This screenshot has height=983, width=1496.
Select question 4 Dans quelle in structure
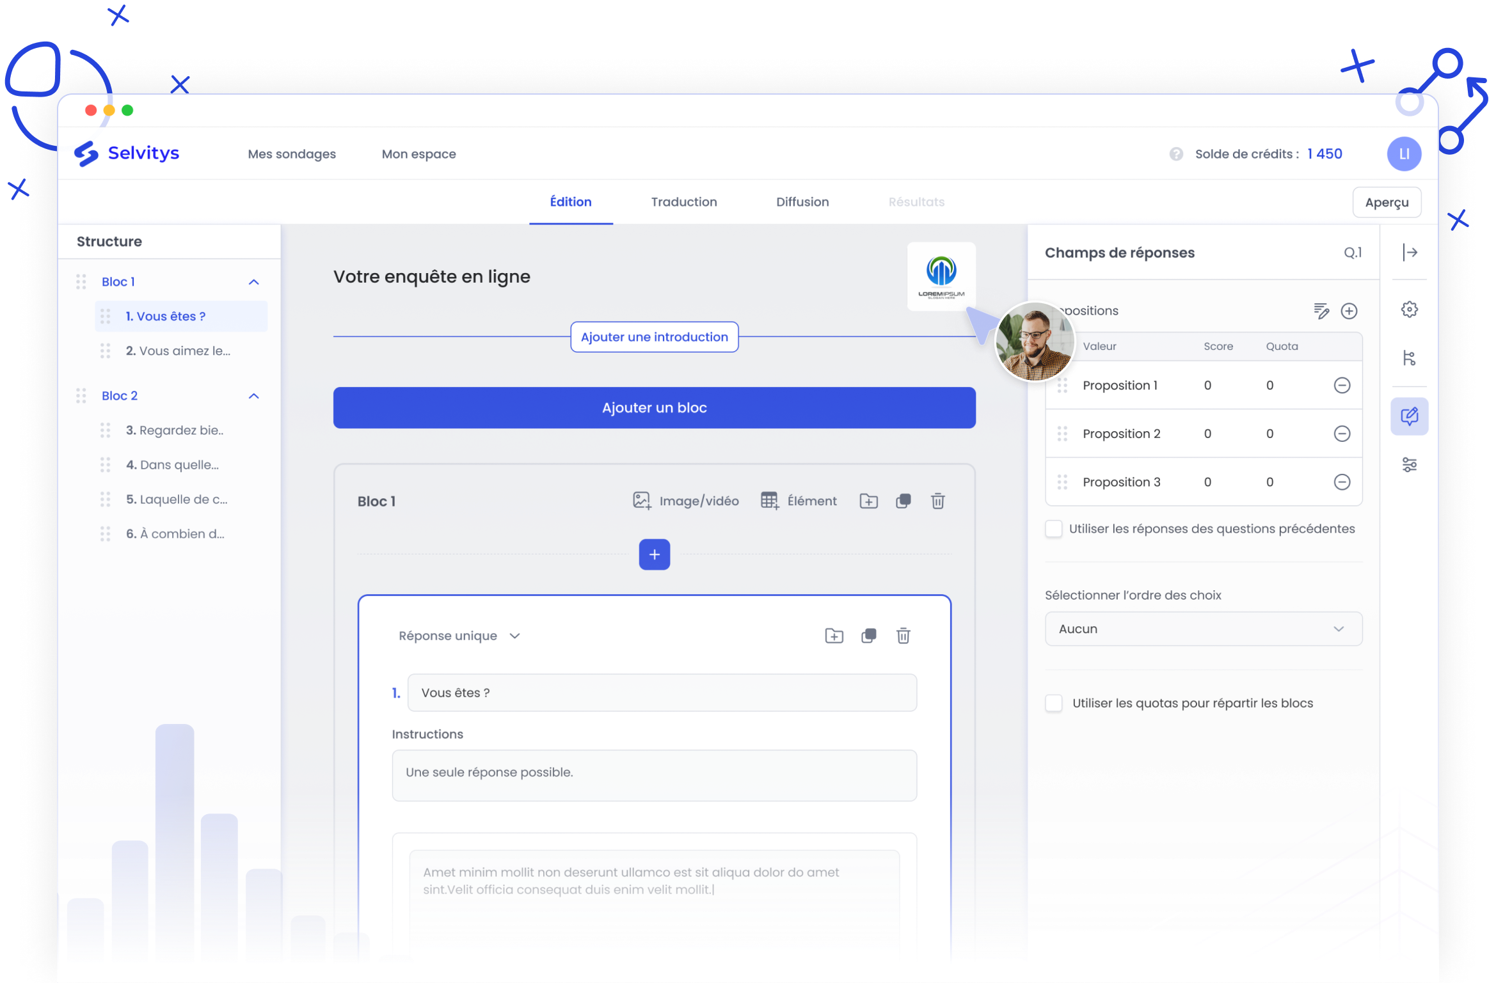173,465
